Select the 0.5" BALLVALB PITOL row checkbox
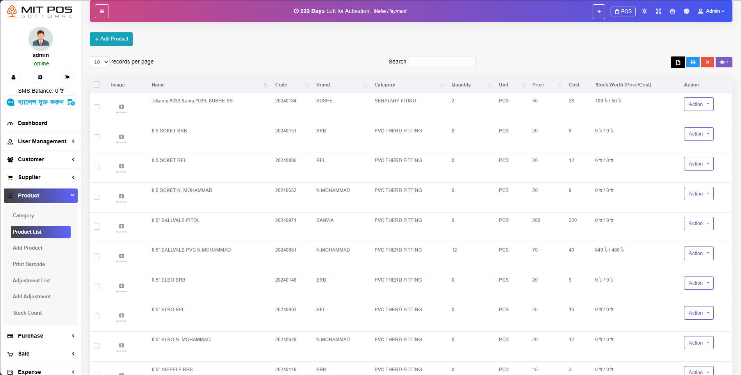 coord(97,227)
